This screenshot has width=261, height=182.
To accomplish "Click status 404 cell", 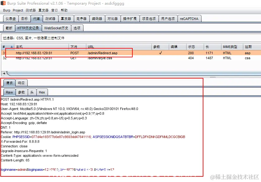I will click(191, 58).
